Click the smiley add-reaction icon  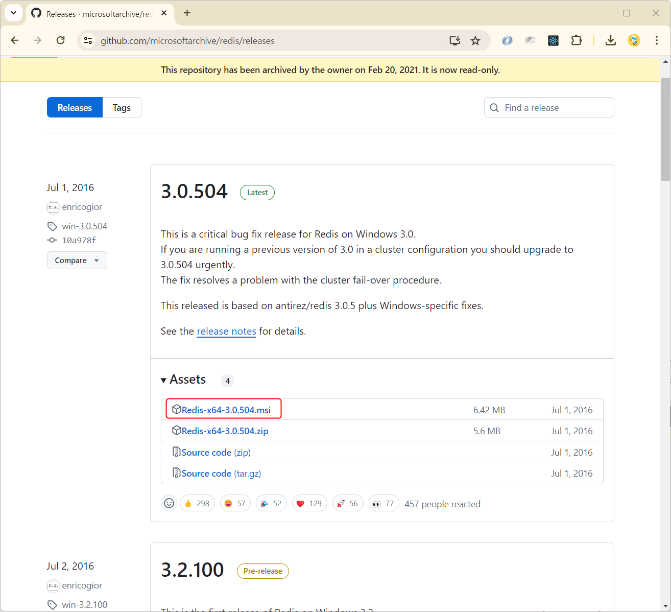(169, 503)
